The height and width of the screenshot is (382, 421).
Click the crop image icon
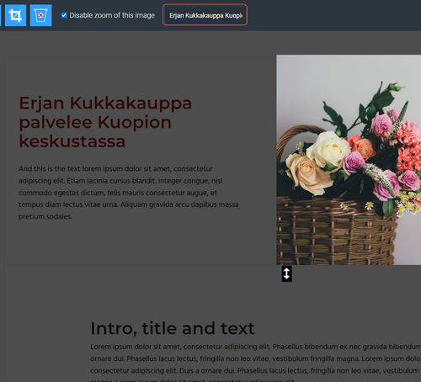15,15
